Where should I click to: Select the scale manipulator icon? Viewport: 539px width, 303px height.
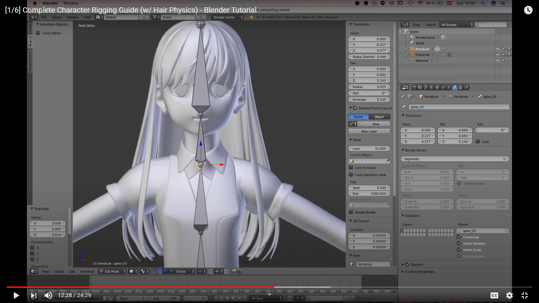[x=171, y=271]
